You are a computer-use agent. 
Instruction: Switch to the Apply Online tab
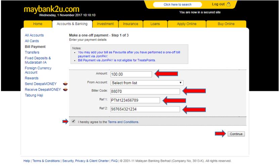pyautogui.click(x=187, y=24)
